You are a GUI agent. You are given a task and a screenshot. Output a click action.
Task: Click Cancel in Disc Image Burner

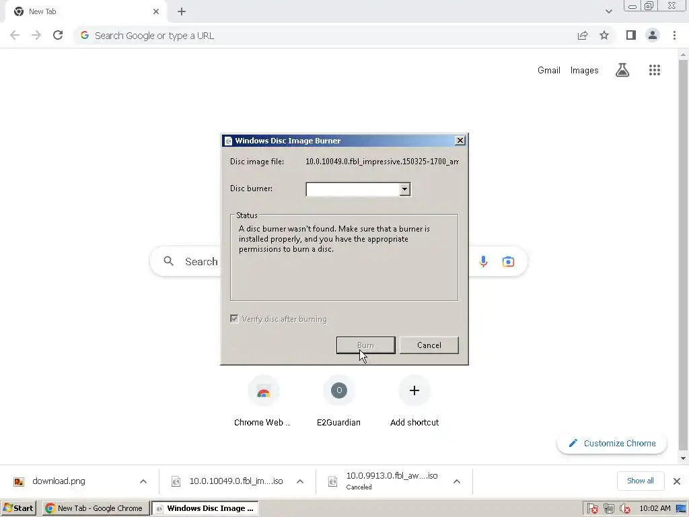coord(429,345)
